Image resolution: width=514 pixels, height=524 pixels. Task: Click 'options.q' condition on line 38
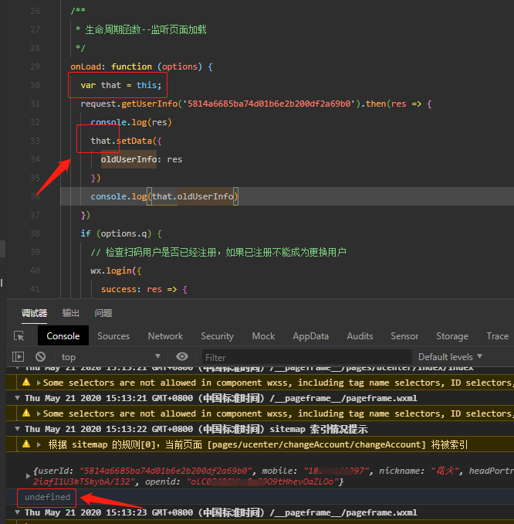[123, 233]
